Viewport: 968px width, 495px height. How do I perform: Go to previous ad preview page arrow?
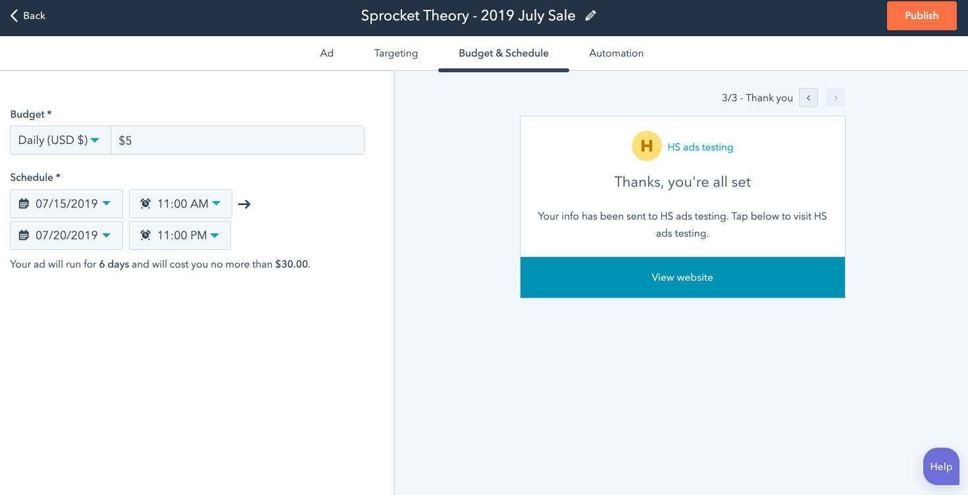[x=809, y=98]
